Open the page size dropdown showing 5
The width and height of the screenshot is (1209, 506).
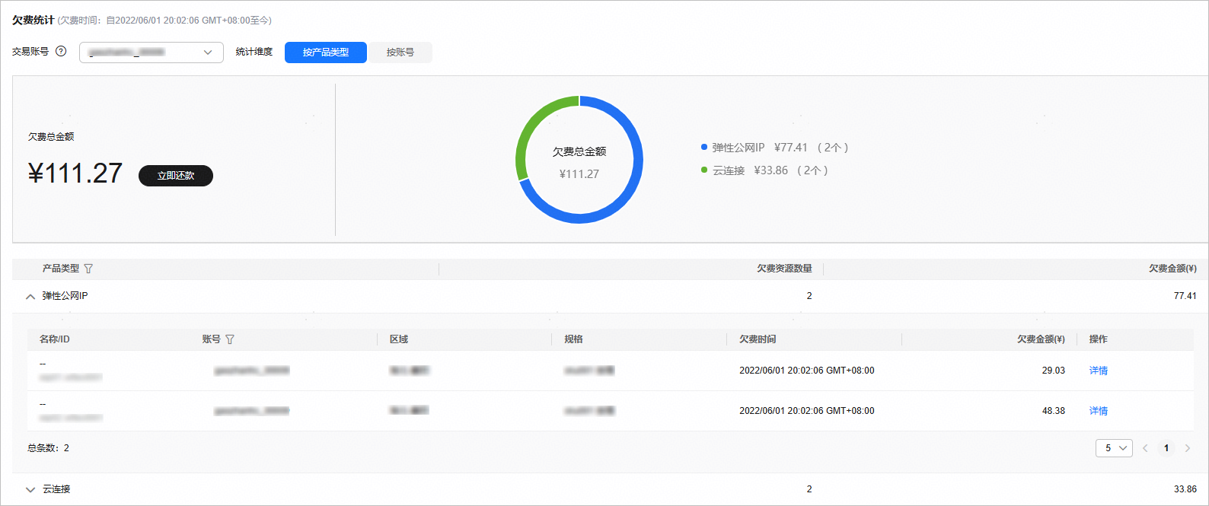(1113, 448)
